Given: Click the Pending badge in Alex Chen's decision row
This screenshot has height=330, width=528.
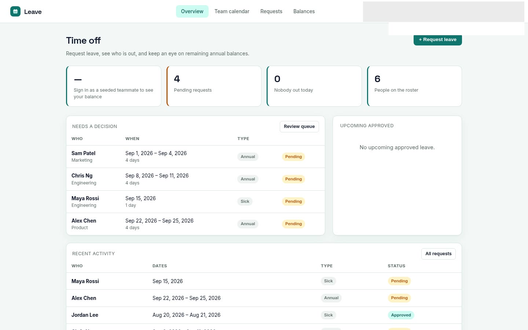Looking at the screenshot, I should pos(293,224).
